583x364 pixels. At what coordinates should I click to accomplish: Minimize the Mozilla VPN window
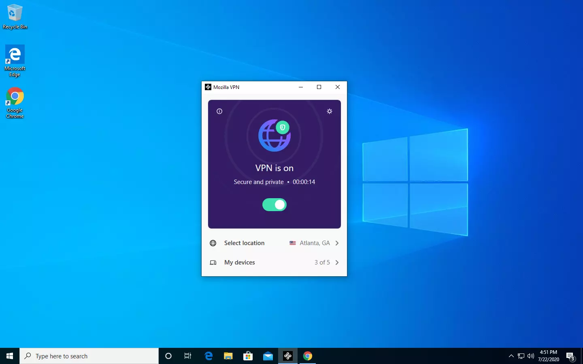tap(301, 87)
